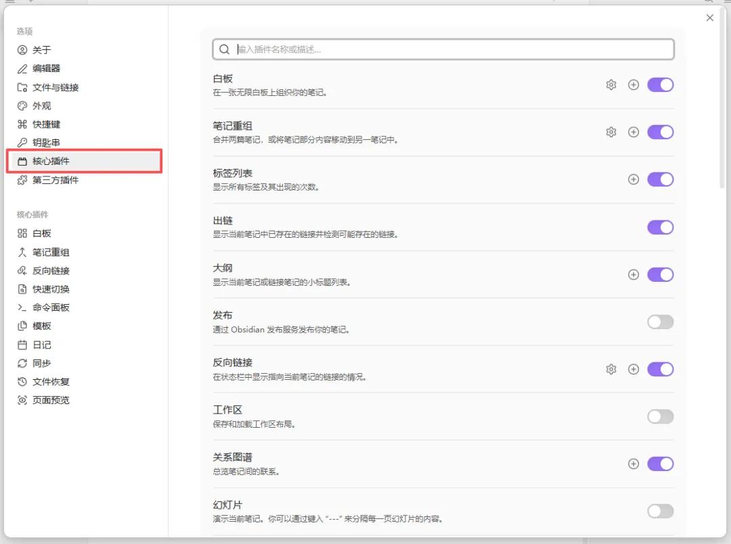
Task: Click the plus icon beside 关系图谱
Action: [633, 464]
